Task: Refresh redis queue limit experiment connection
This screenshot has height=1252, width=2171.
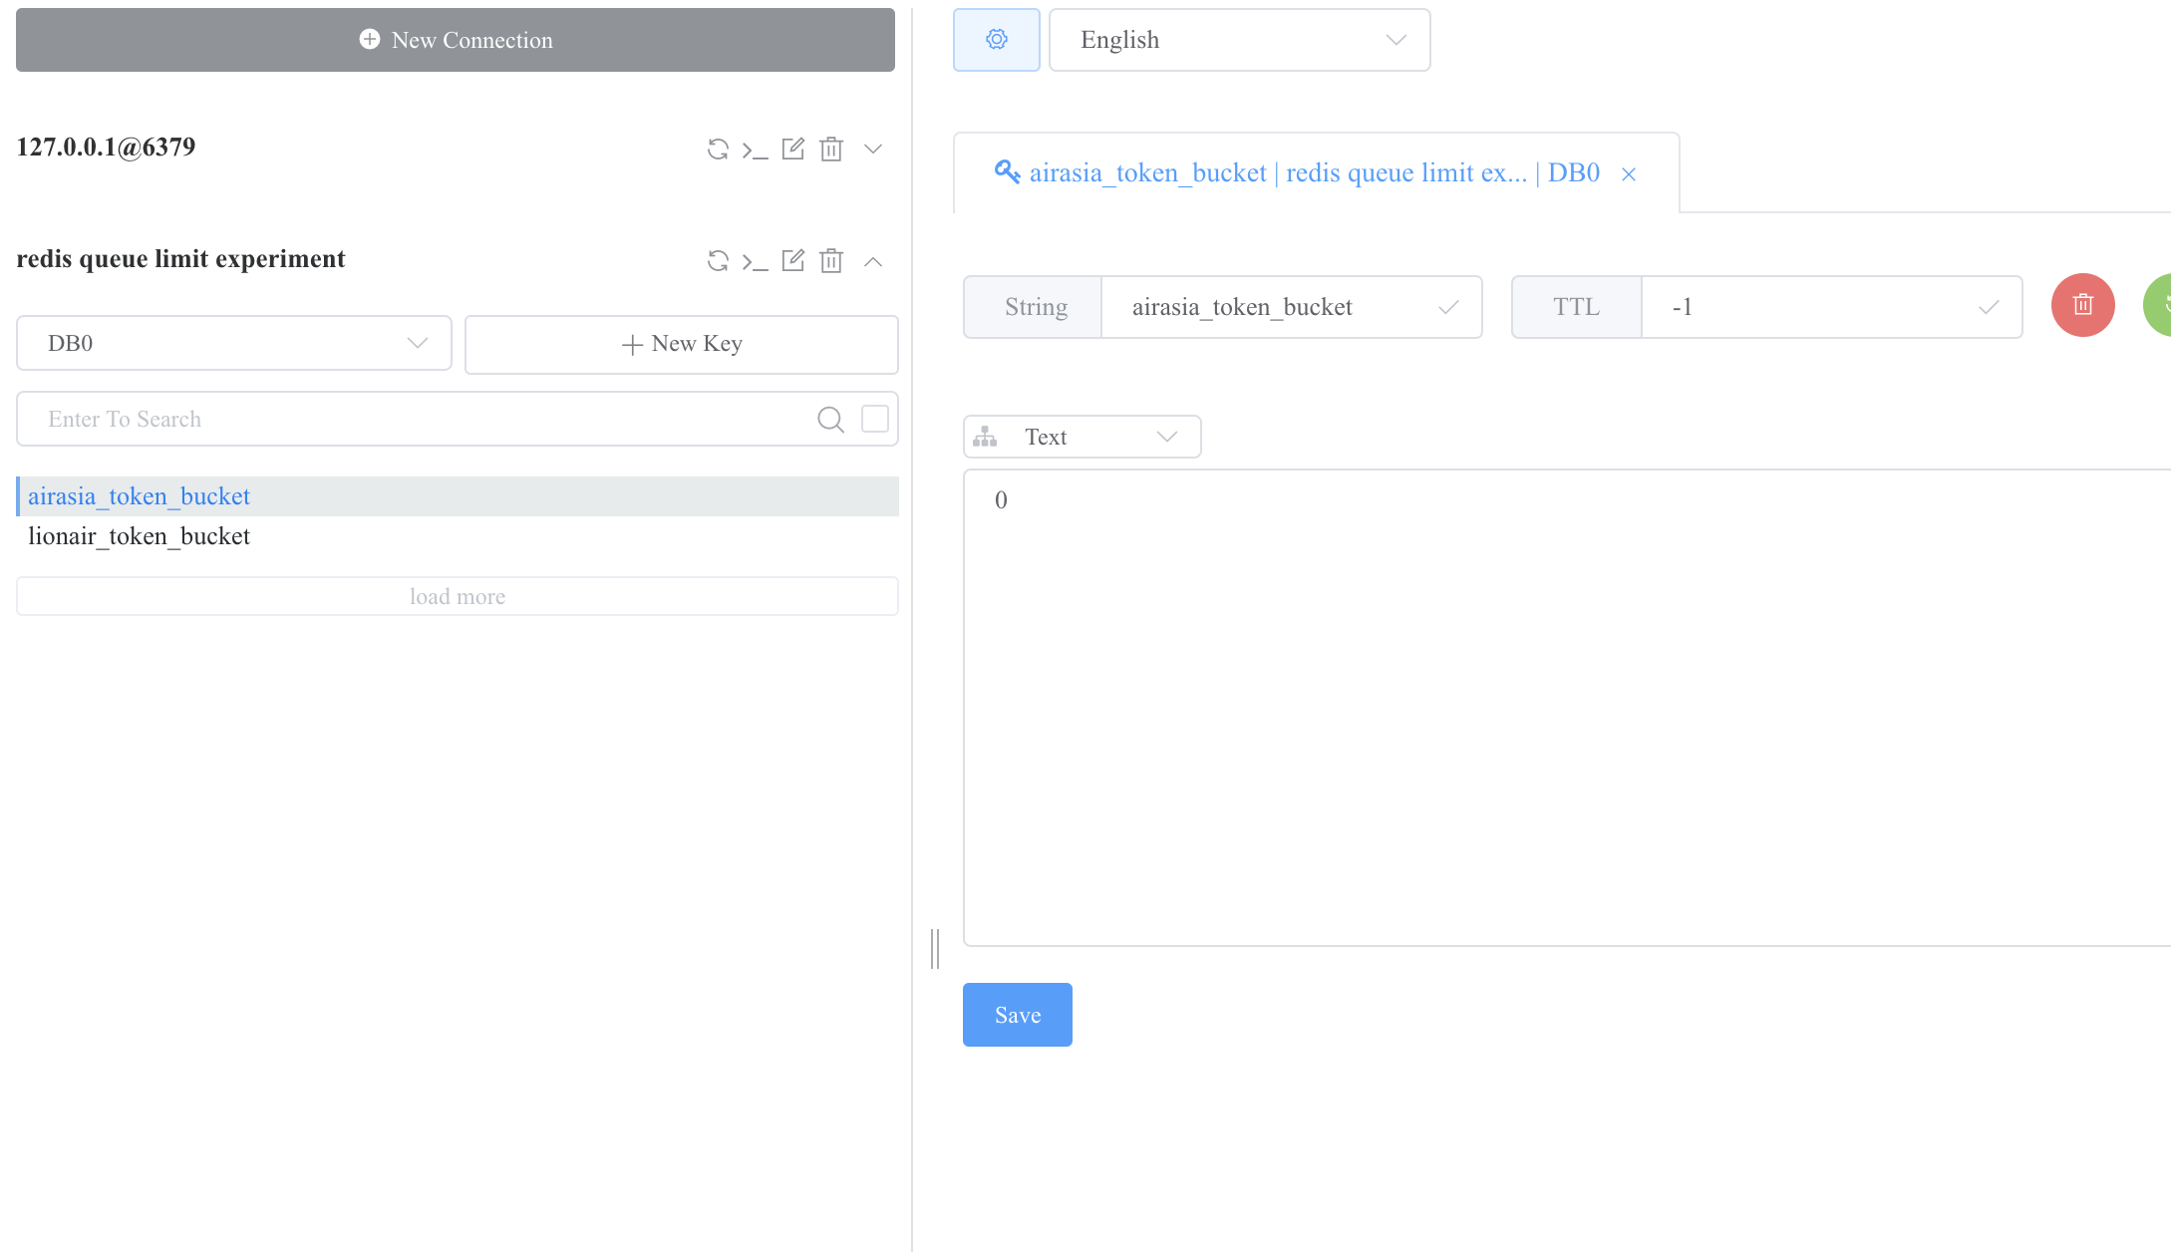Action: click(x=718, y=261)
